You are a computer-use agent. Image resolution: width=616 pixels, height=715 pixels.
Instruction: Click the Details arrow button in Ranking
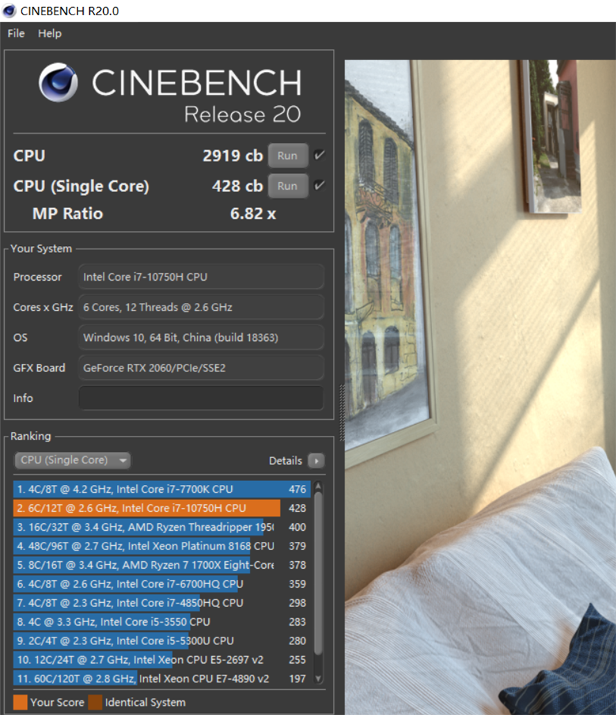pyautogui.click(x=316, y=461)
